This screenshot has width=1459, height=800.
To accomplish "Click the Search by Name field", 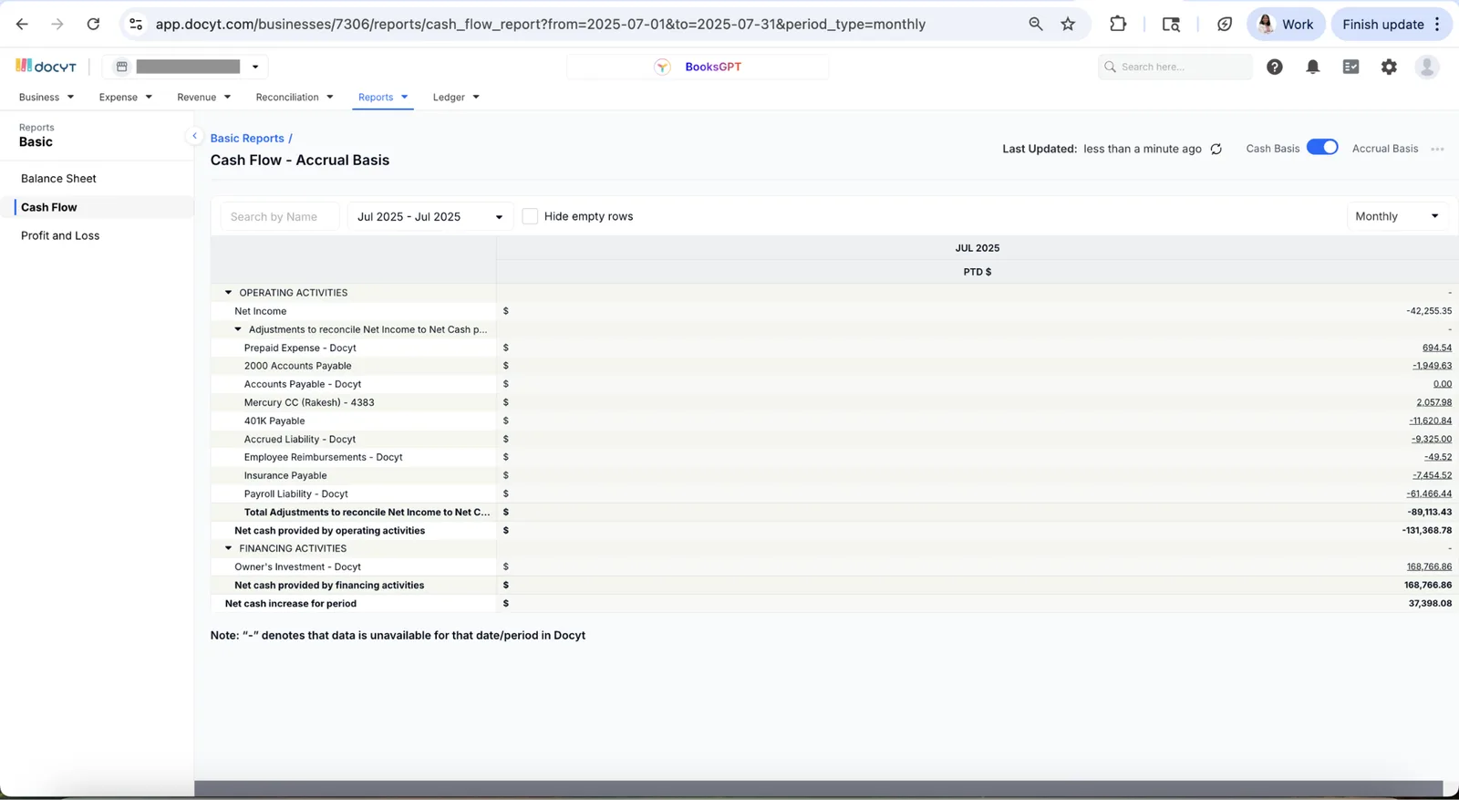I will (x=280, y=216).
